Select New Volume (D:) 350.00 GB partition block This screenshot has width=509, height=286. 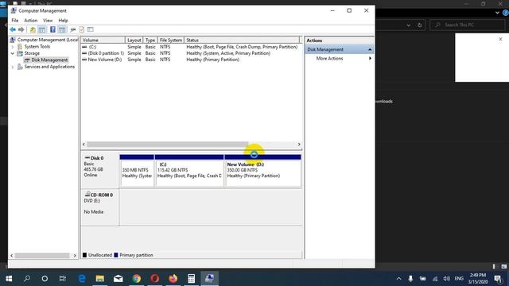coord(262,171)
